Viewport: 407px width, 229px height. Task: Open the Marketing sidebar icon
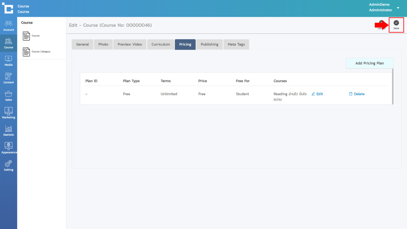click(8, 113)
